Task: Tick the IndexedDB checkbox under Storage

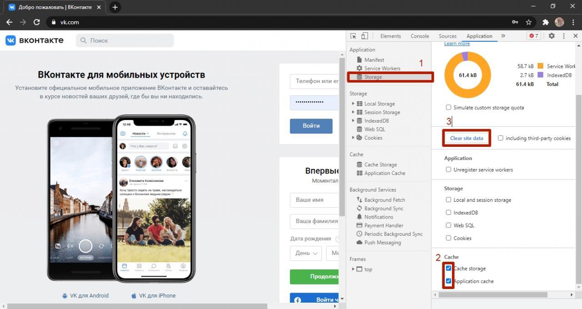Action: pyautogui.click(x=449, y=213)
